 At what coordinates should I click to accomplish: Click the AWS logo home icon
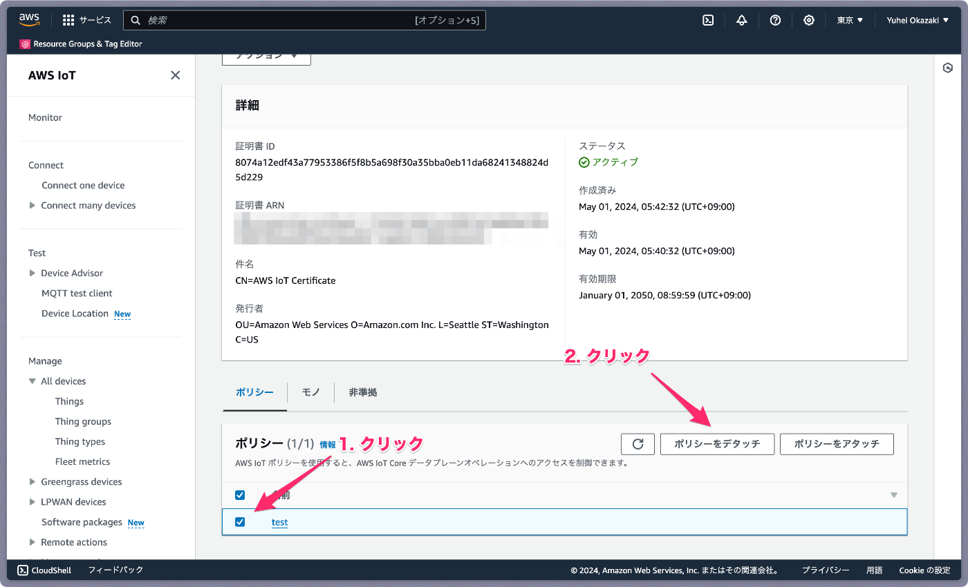pyautogui.click(x=30, y=20)
